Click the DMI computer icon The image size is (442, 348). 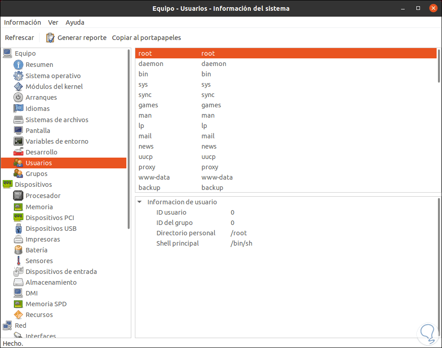[x=18, y=293]
